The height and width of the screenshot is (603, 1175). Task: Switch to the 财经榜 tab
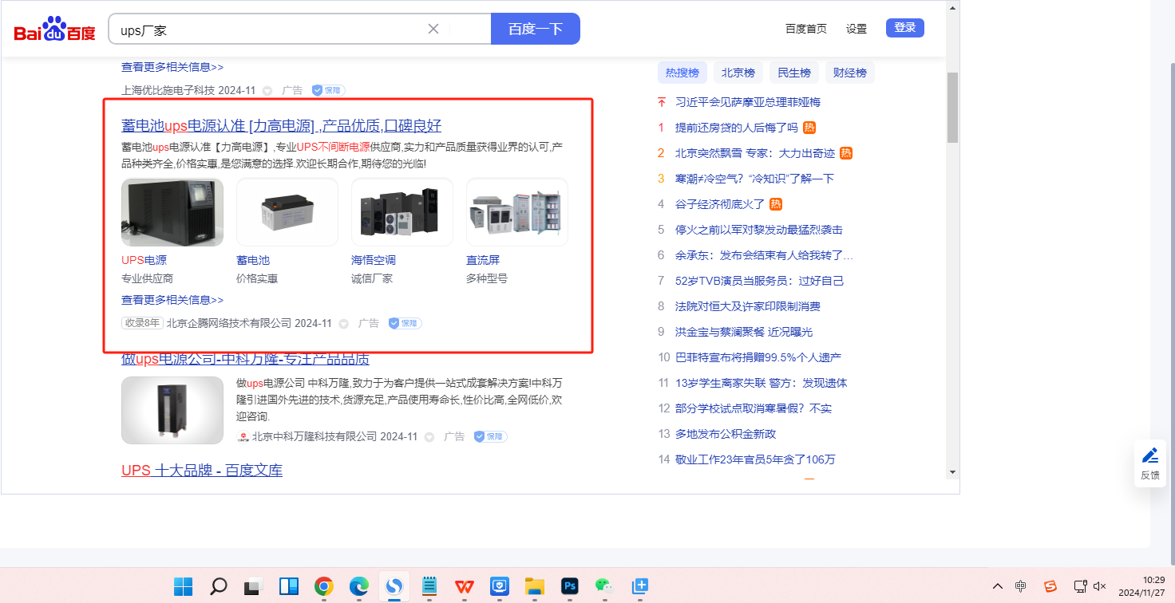coord(849,73)
